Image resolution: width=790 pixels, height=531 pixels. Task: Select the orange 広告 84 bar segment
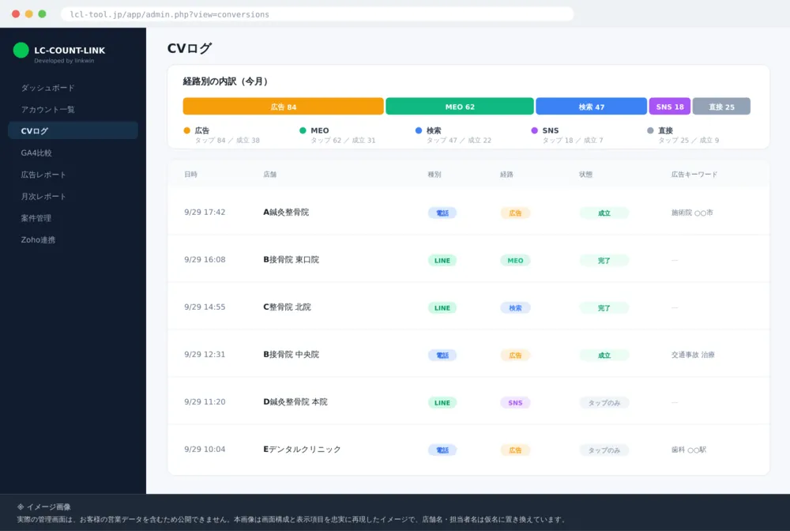[283, 107]
